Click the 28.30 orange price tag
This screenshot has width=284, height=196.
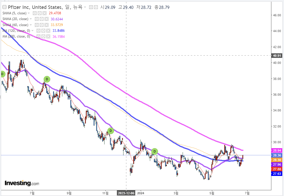click(277, 160)
